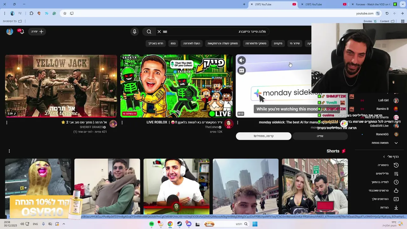Image resolution: width=407 pixels, height=229 pixels.
Task: Open the on-screen keyboard in search box
Action: point(165,31)
